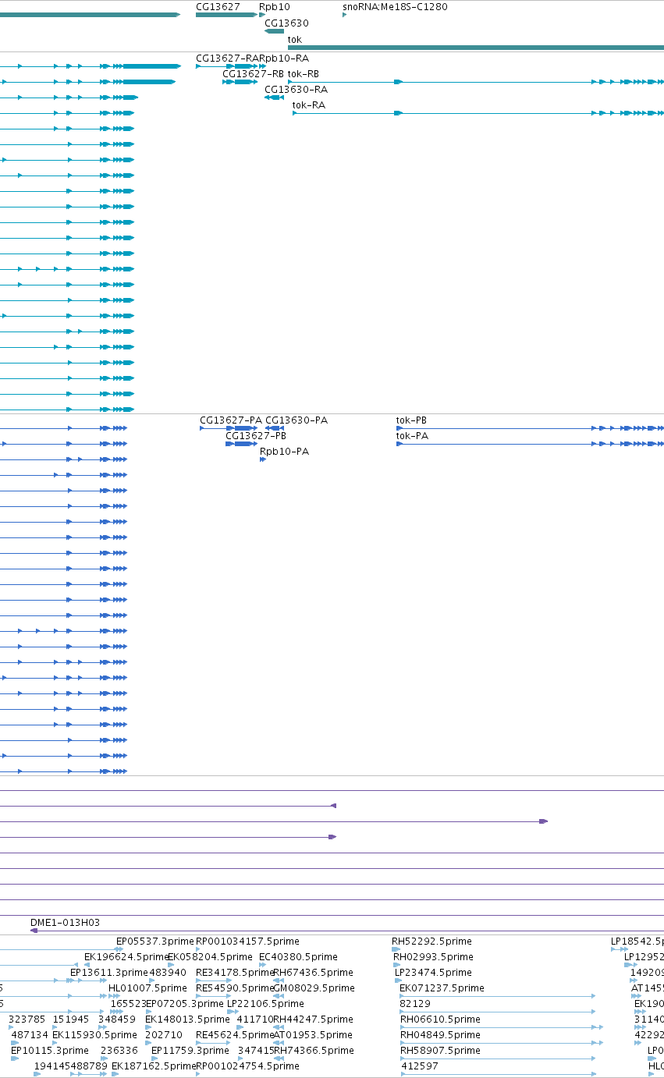
Task: Click transcript tok-RA label
Action: coord(309,105)
